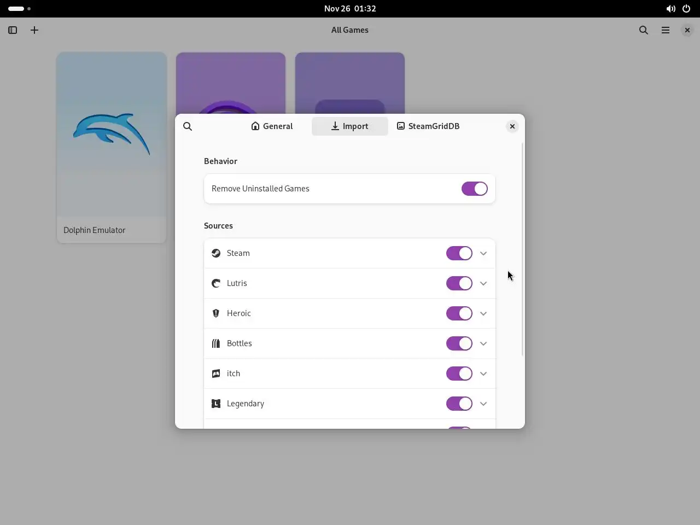Toggle Remove Uninstalled Games switch
Screen dimensions: 700x525
tap(475, 189)
